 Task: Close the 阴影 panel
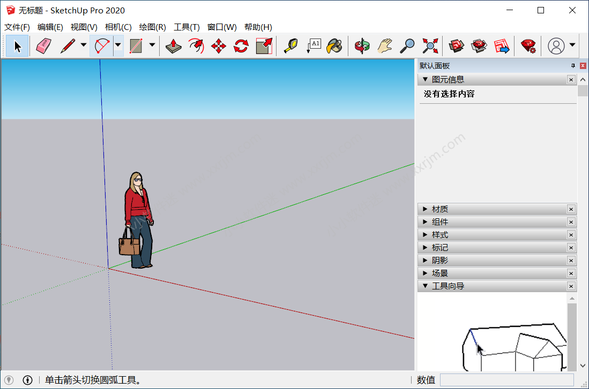pos(571,261)
